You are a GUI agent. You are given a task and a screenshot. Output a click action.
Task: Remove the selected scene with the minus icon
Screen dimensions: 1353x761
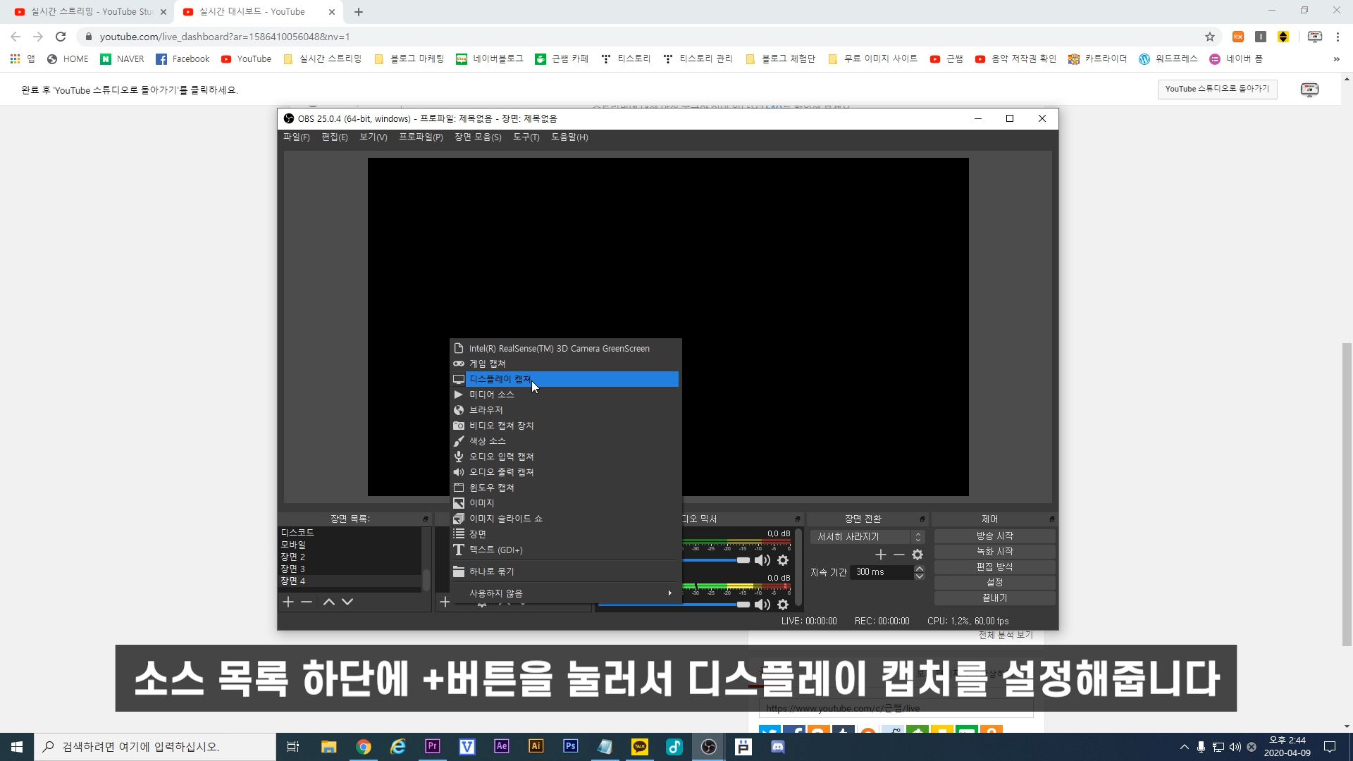pyautogui.click(x=307, y=602)
